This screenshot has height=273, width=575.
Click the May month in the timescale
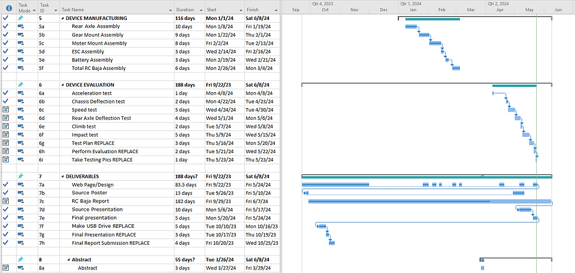(529, 10)
